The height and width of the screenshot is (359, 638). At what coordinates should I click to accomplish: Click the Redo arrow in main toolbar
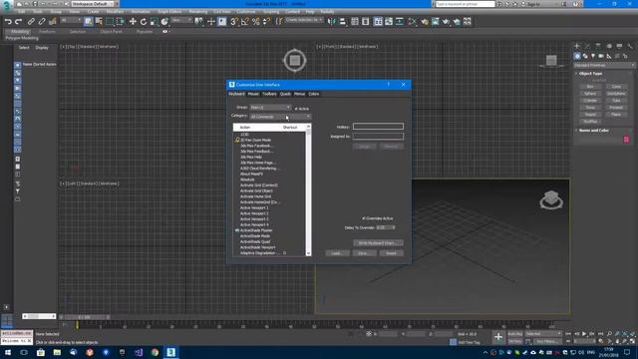18,22
